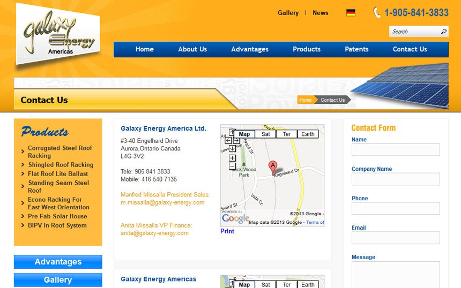Pan the first map left with the arrow
Screen dimensions: 461x288
tap(228, 141)
